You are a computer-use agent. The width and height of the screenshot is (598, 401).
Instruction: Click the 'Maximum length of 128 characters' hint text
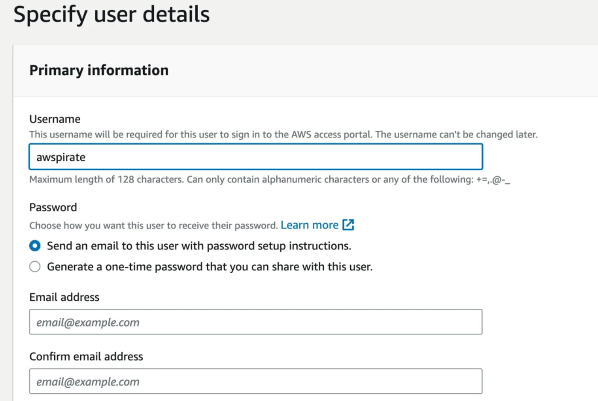pos(270,179)
